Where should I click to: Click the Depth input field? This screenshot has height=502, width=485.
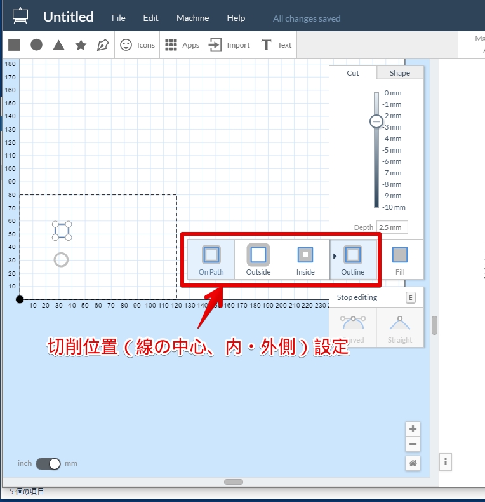(392, 227)
